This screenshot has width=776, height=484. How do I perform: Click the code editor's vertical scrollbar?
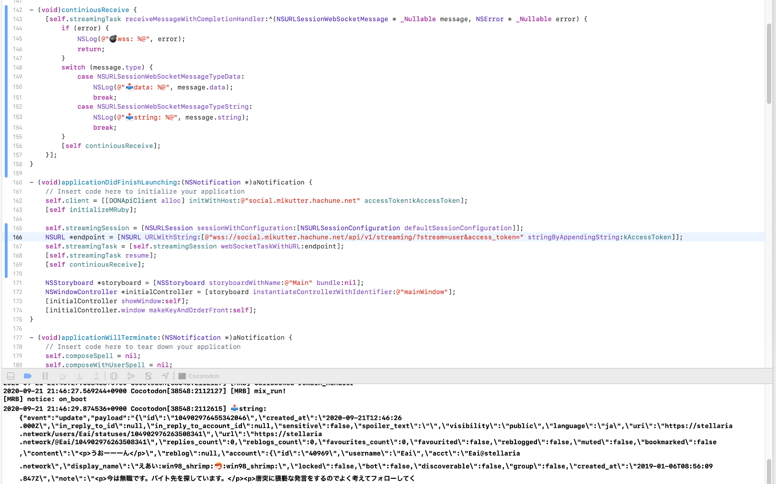coord(769,62)
